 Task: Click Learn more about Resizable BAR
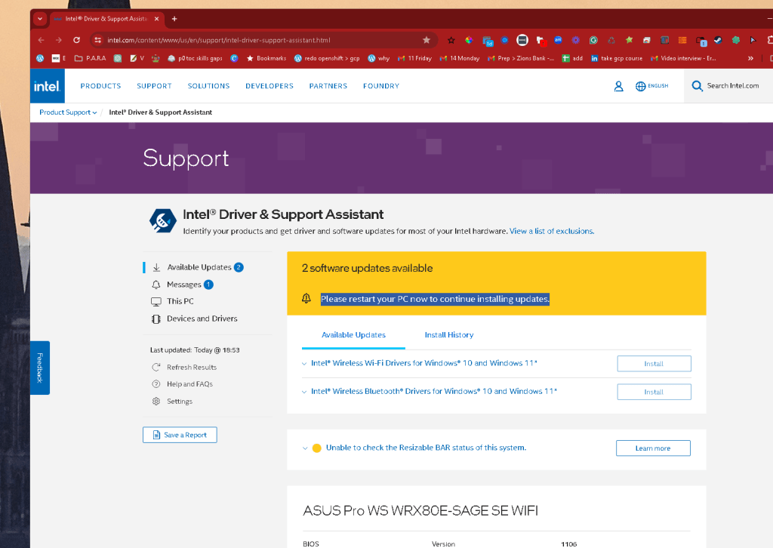point(653,448)
